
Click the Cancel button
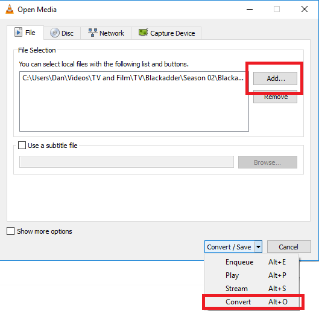point(289,247)
